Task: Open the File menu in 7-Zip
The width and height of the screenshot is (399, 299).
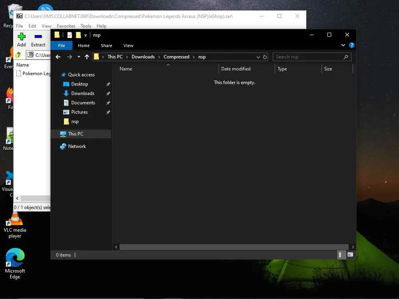Action: click(19, 26)
